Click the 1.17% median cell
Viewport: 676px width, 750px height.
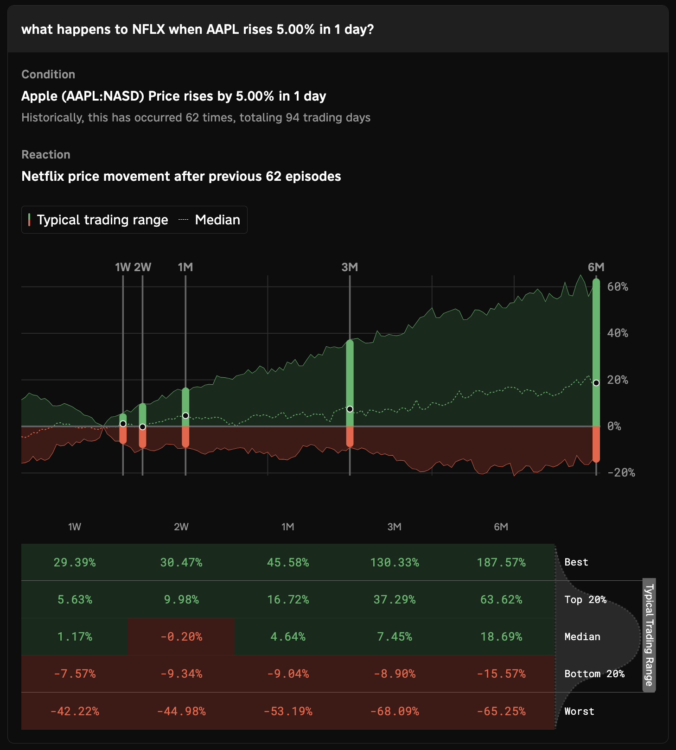click(75, 636)
